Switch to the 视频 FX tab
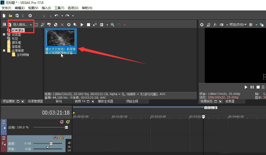Screen dimensions: 266x155 tap(80, 101)
